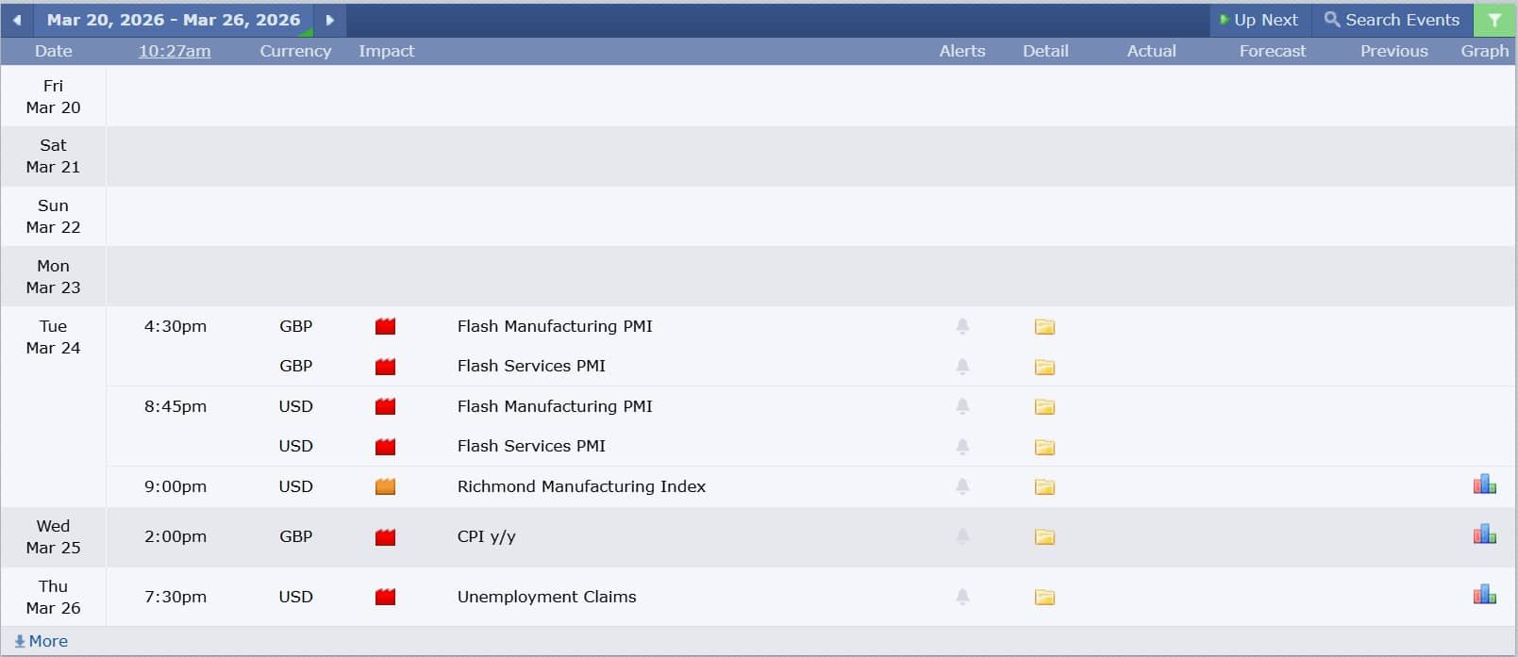Screen dimensions: 1518x657
Task: Open detail folder for GBP Flash Manufacturing PMI
Action: tap(1044, 327)
